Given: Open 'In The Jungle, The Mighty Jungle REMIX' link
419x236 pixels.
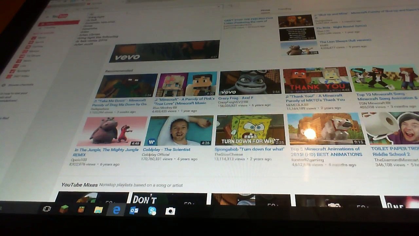Looking at the screenshot, I should 106,152.
